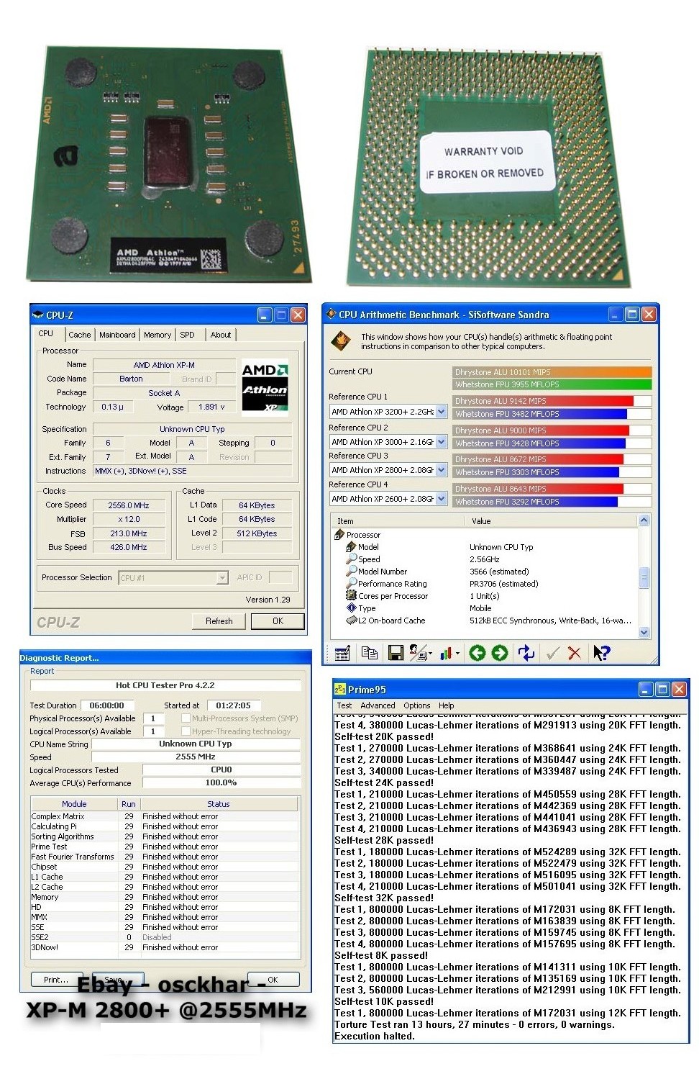Click the Save floppy disk icon in Sandra
Viewport: 699px width, 1074px height.
[395, 653]
